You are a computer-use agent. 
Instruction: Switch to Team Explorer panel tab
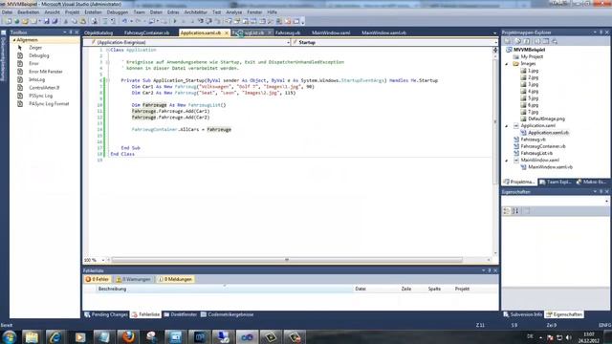coord(555,182)
